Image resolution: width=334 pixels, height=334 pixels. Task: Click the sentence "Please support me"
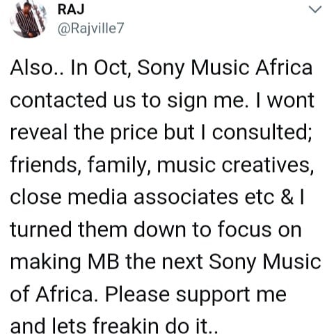(196, 295)
